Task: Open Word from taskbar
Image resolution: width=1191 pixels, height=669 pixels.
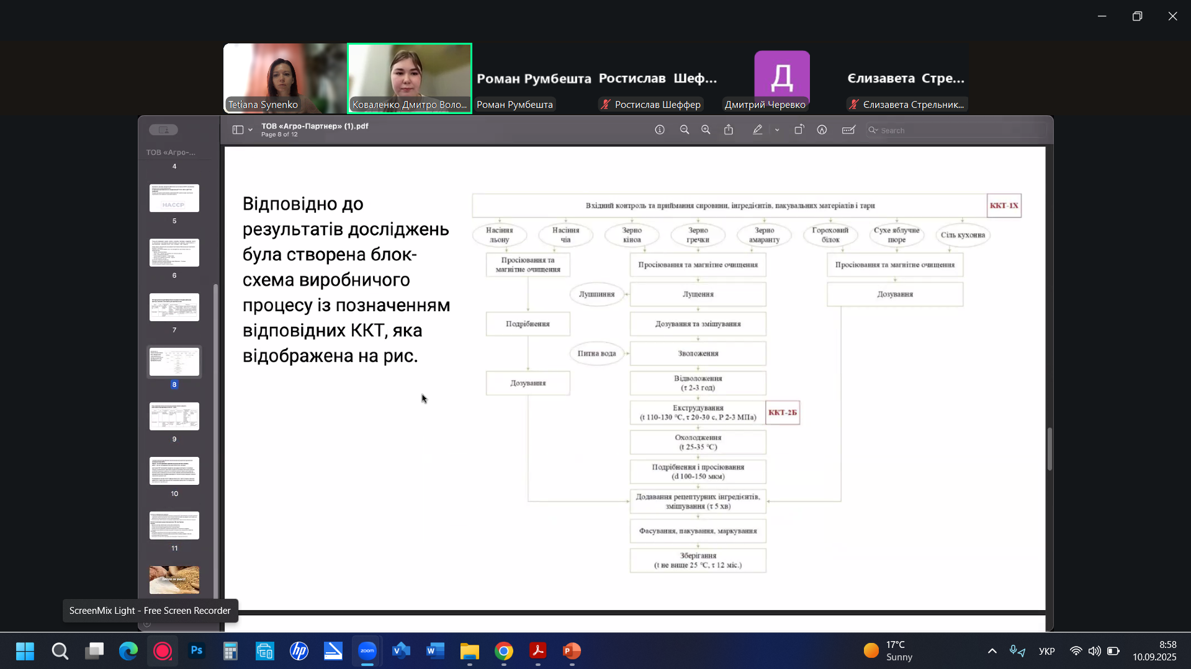Action: 436,651
